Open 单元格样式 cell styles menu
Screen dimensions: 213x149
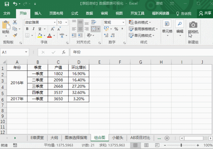click(141, 35)
